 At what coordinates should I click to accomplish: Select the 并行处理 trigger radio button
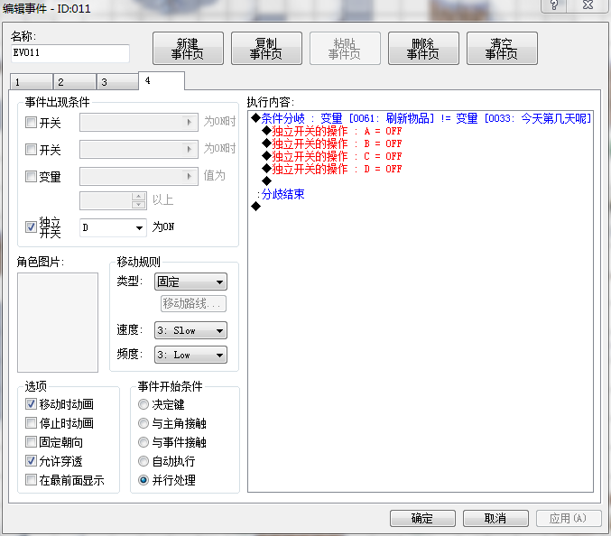point(143,480)
